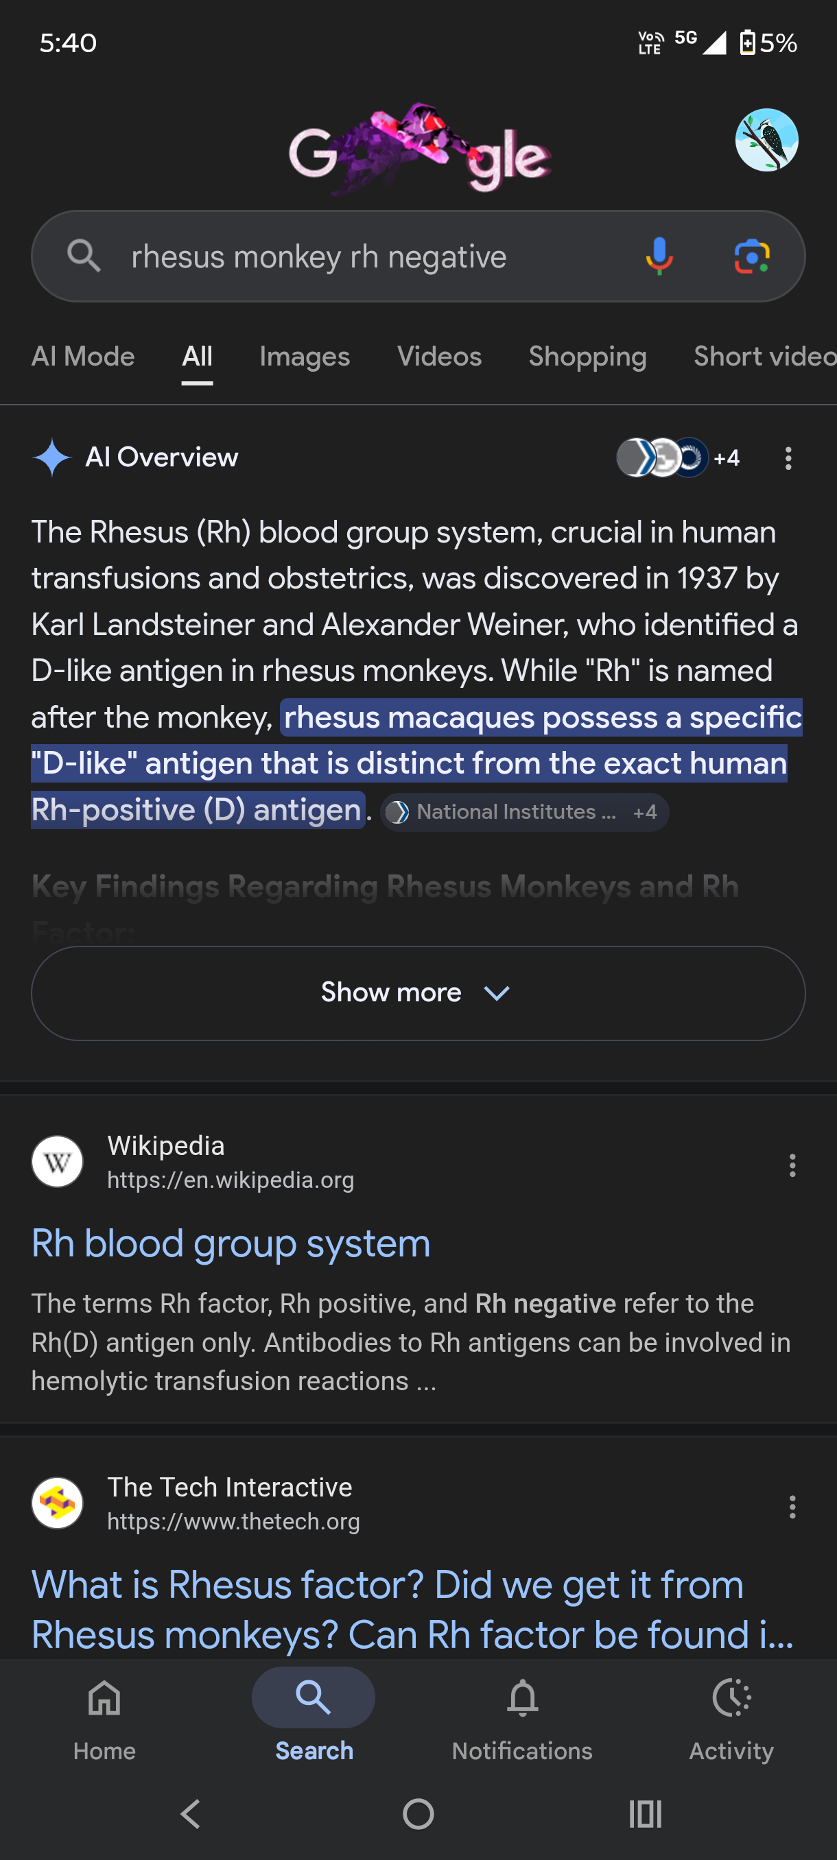Viewport: 837px width, 1860px height.
Task: Open Google Lens camera search
Action: (x=752, y=257)
